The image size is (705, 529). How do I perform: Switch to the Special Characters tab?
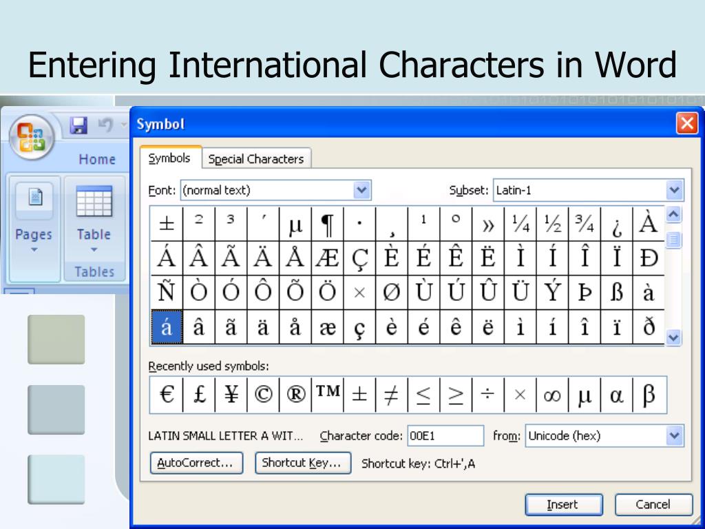pos(256,159)
